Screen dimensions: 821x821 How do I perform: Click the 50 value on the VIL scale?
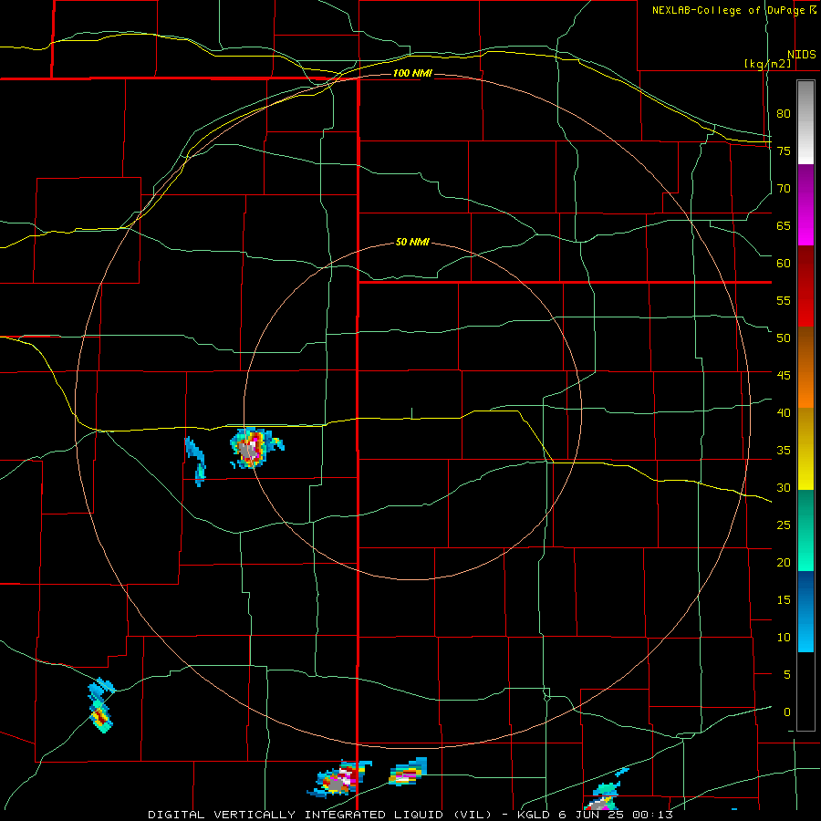pyautogui.click(x=784, y=338)
